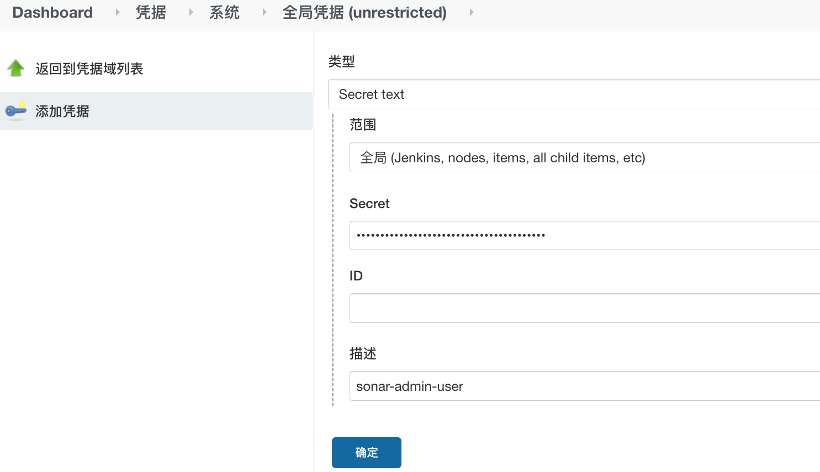Navigate to the 系统 breadcrumb

point(224,12)
